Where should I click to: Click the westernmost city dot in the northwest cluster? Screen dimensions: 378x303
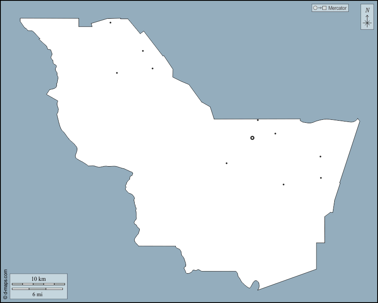(x=117, y=73)
